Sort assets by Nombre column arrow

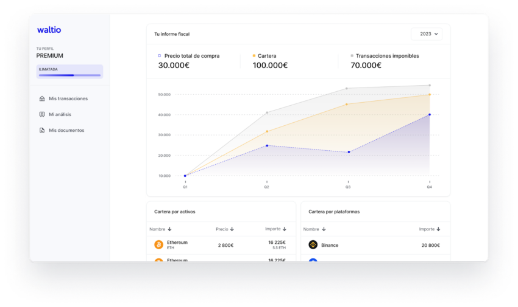point(169,229)
